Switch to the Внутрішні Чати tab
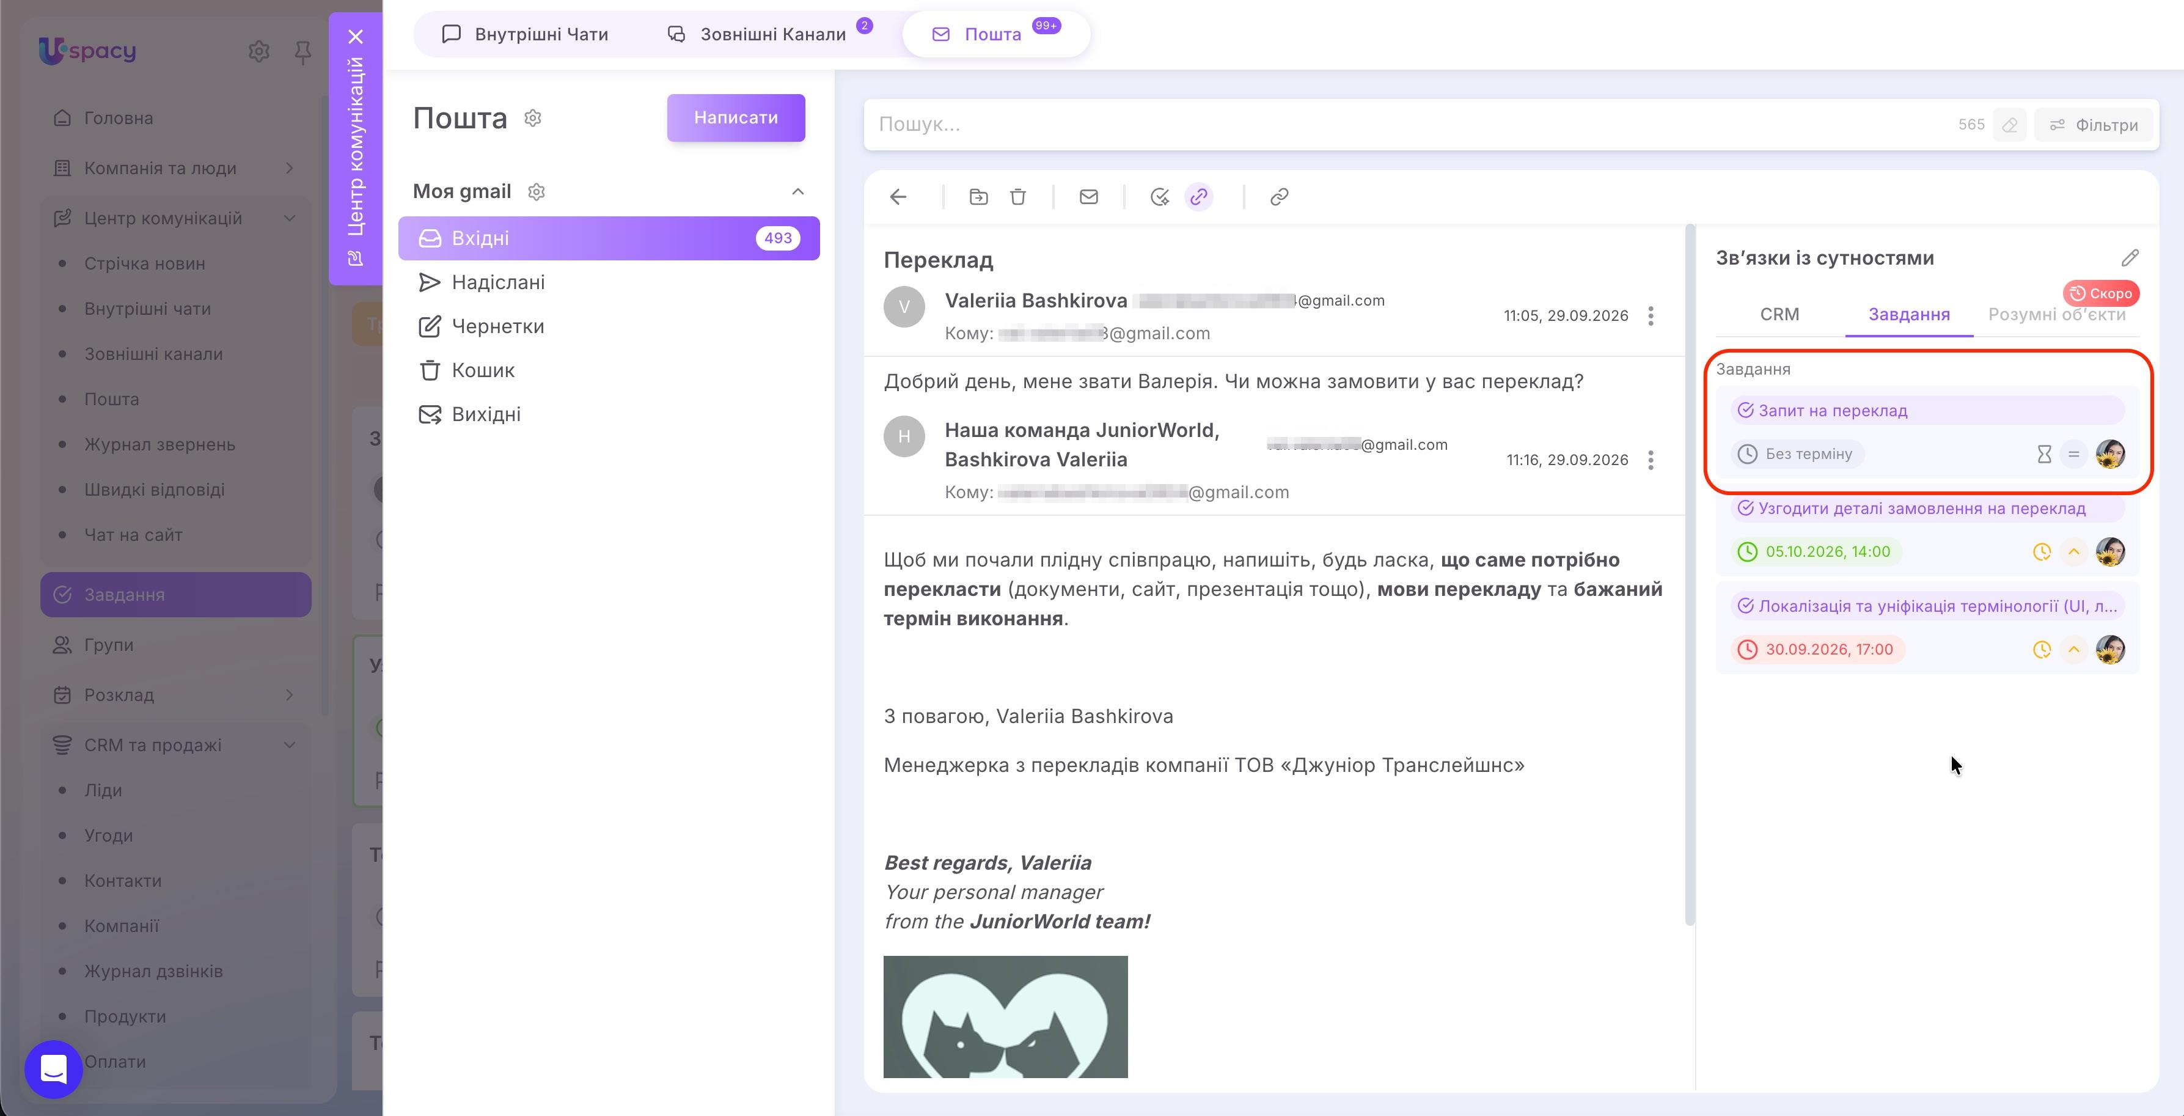Viewport: 2184px width, 1116px height. pos(526,34)
